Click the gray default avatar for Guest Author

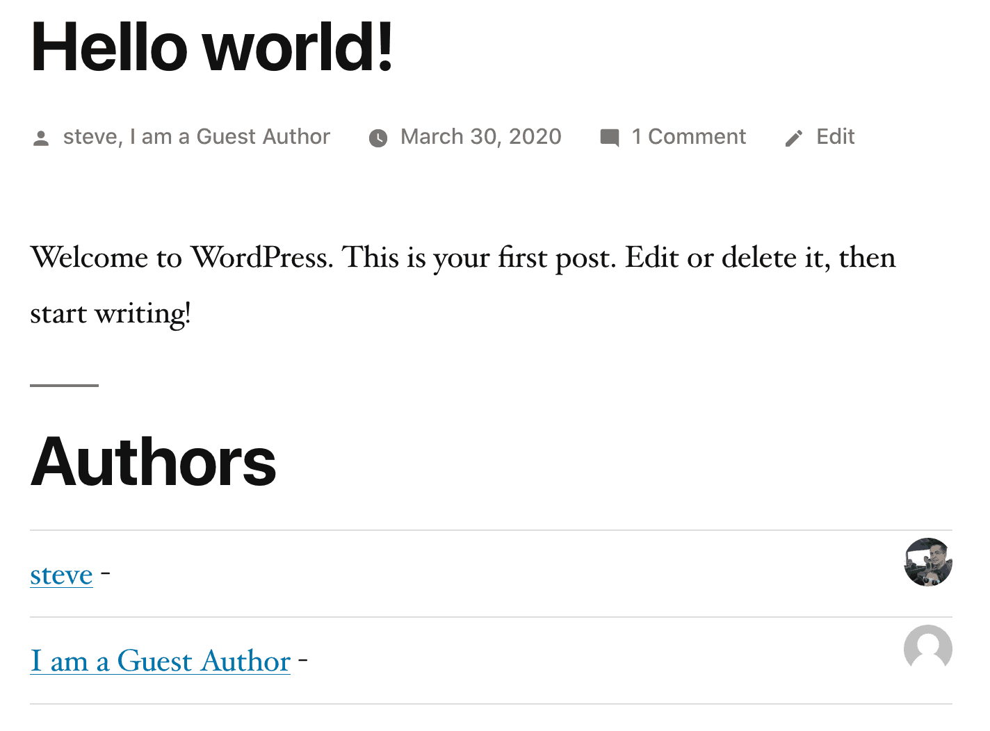(x=927, y=648)
